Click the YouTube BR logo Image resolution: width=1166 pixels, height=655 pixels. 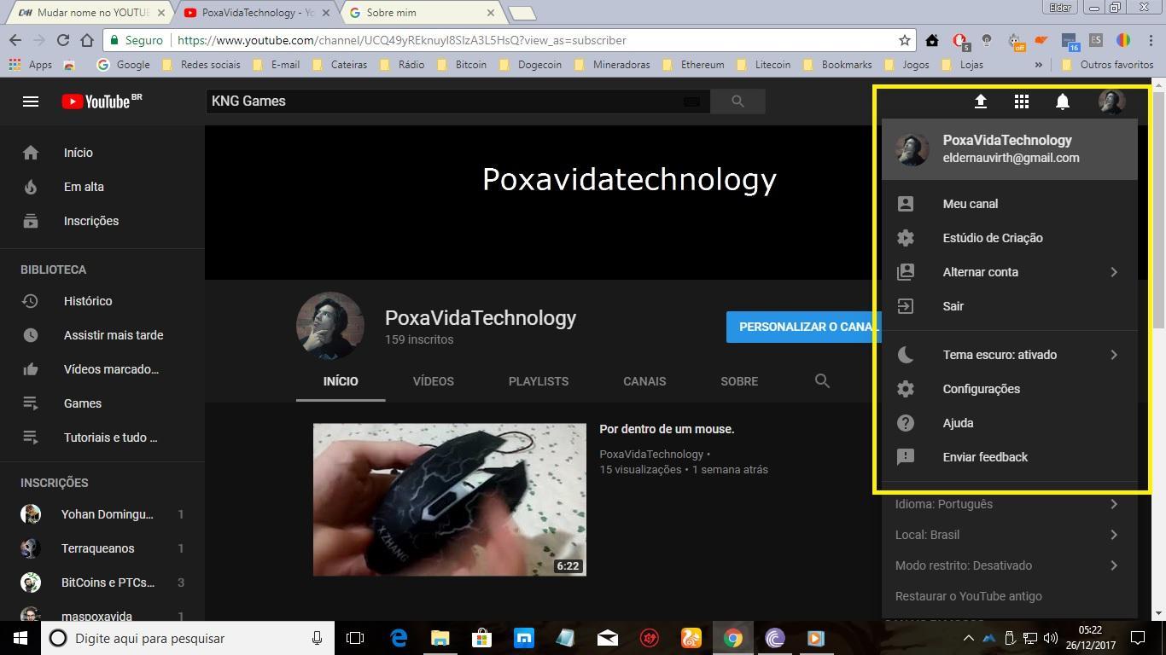102,101
